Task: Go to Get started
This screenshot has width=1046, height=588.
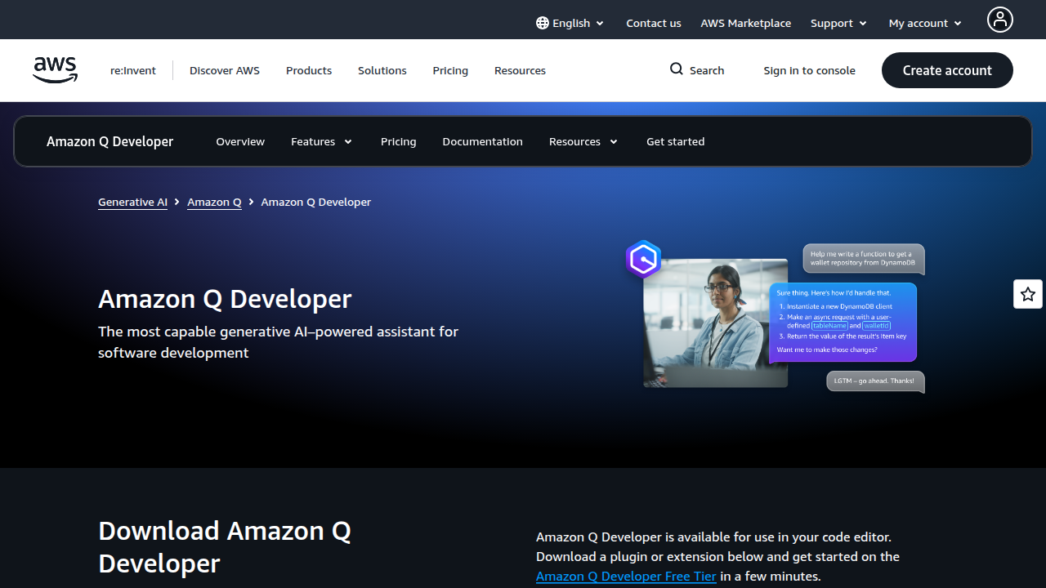Action: click(x=676, y=141)
